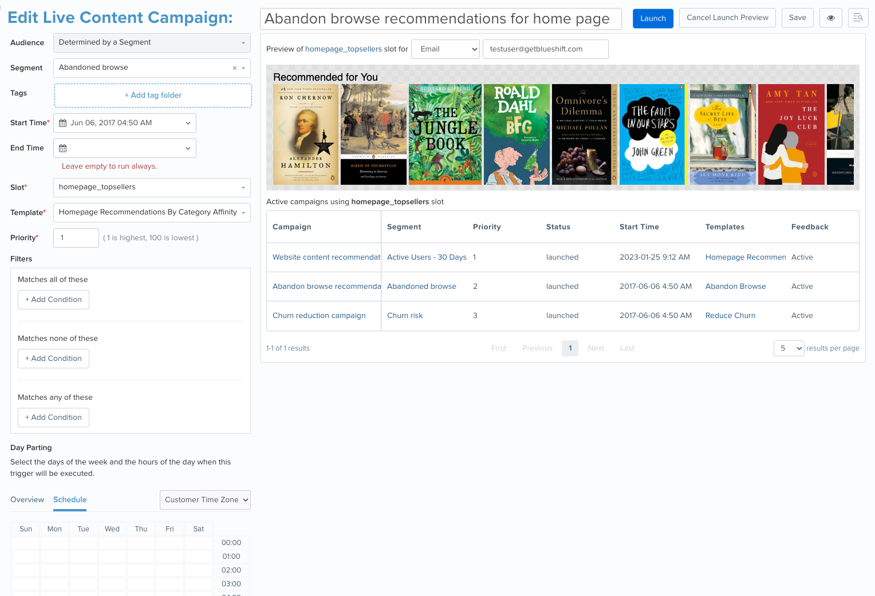This screenshot has width=875, height=596.
Task: Open Abandoned browse segment link in table
Action: [421, 287]
